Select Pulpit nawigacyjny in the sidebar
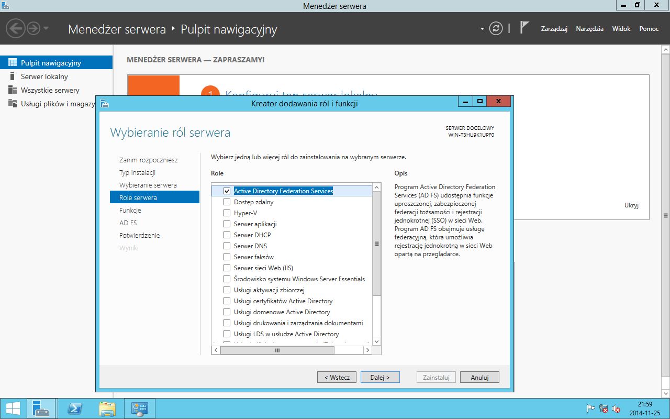This screenshot has height=419, width=670. 56,63
